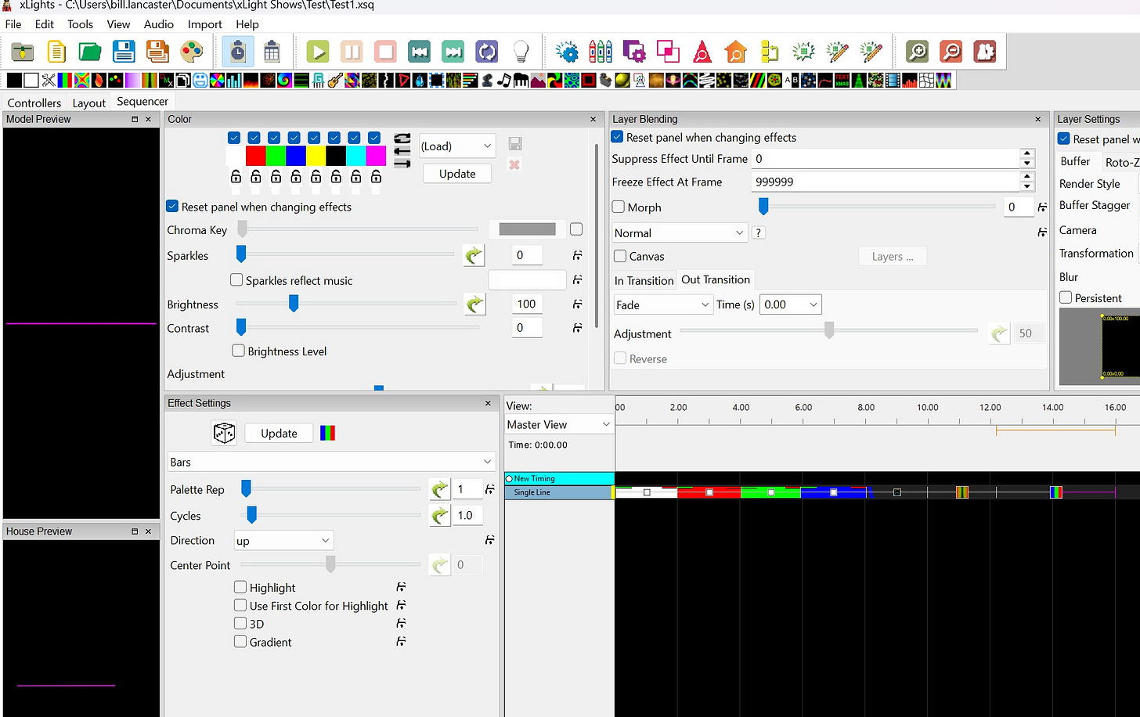The image size is (1140, 717).
Task: Jump to the end with the fast-forward button
Action: point(453,52)
